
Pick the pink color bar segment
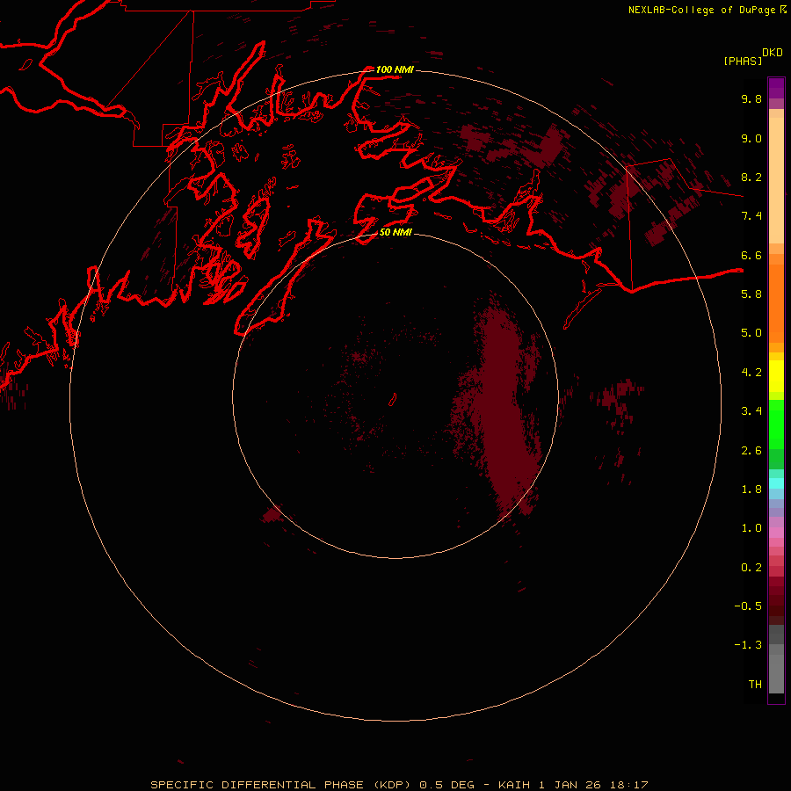coord(776,533)
